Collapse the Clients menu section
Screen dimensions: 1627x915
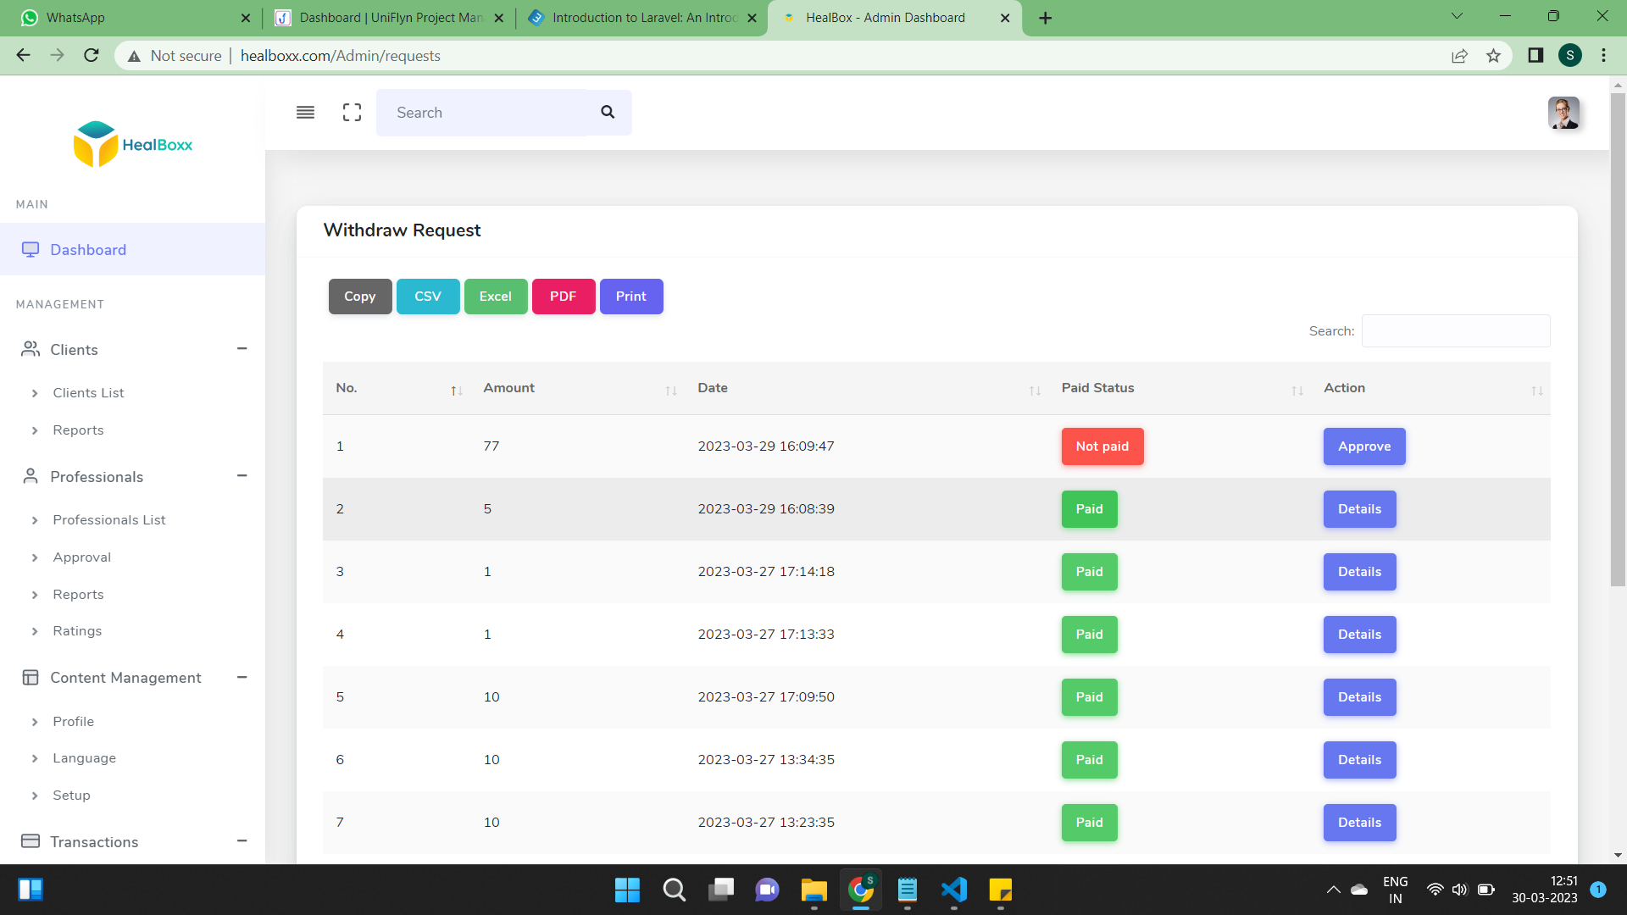[x=242, y=349]
